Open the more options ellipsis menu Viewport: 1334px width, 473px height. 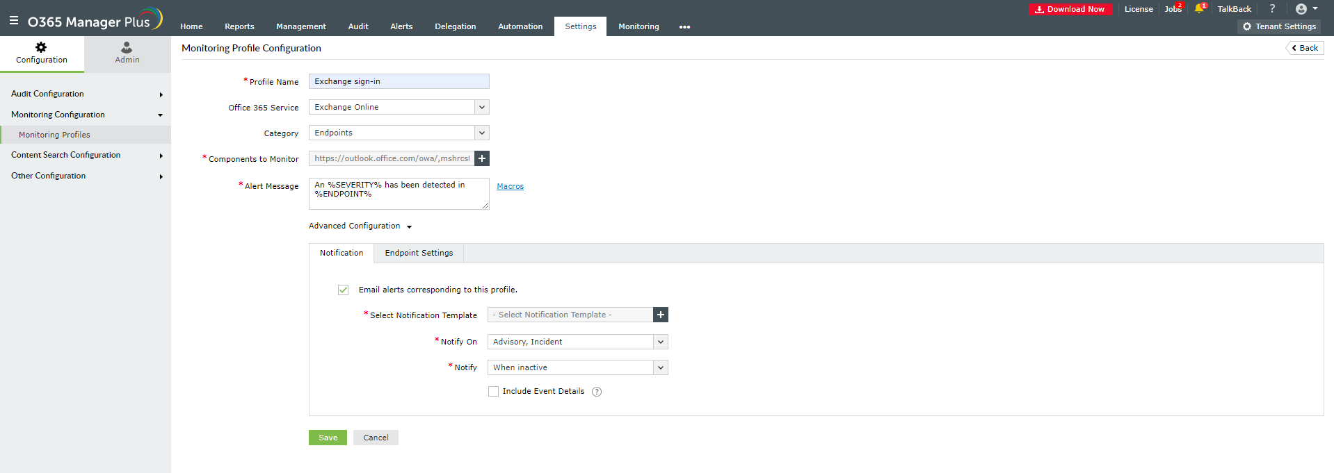(x=684, y=27)
